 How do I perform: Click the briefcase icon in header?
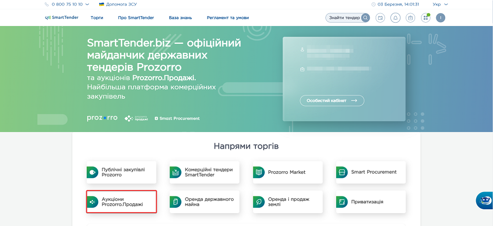click(x=410, y=18)
